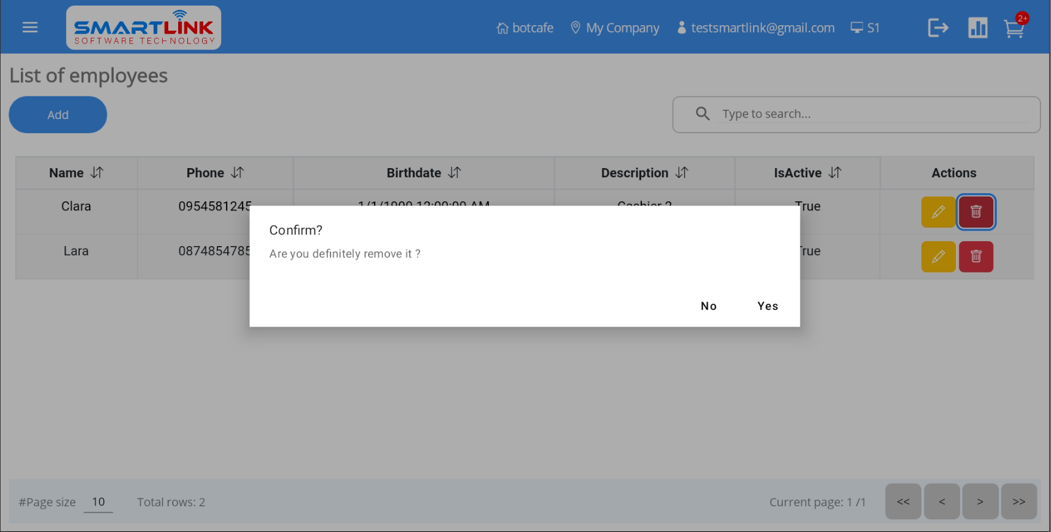
Task: Click the delete trash icon for Clara
Action: 975,212
